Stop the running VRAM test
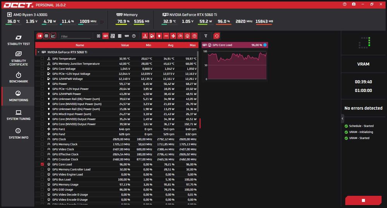Image resolution: width=387 pixels, height=208 pixels. click(363, 200)
